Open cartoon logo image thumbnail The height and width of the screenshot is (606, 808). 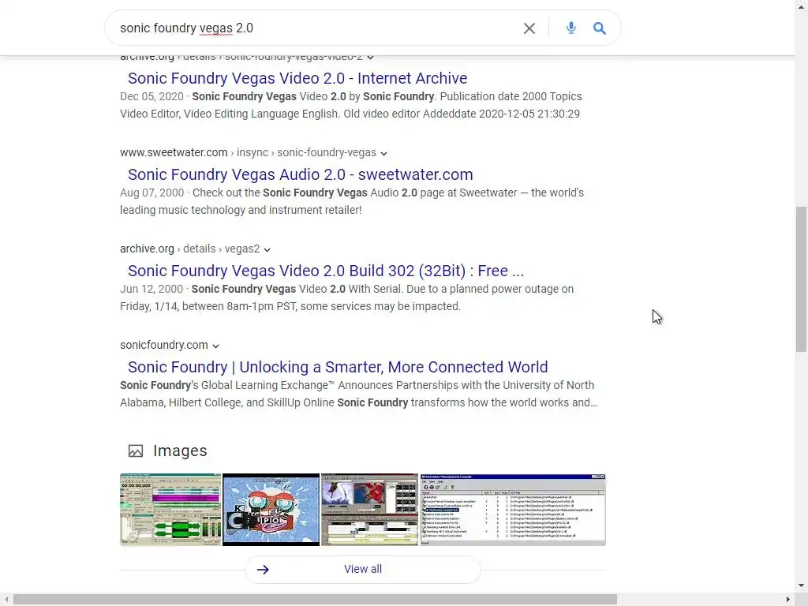click(271, 510)
